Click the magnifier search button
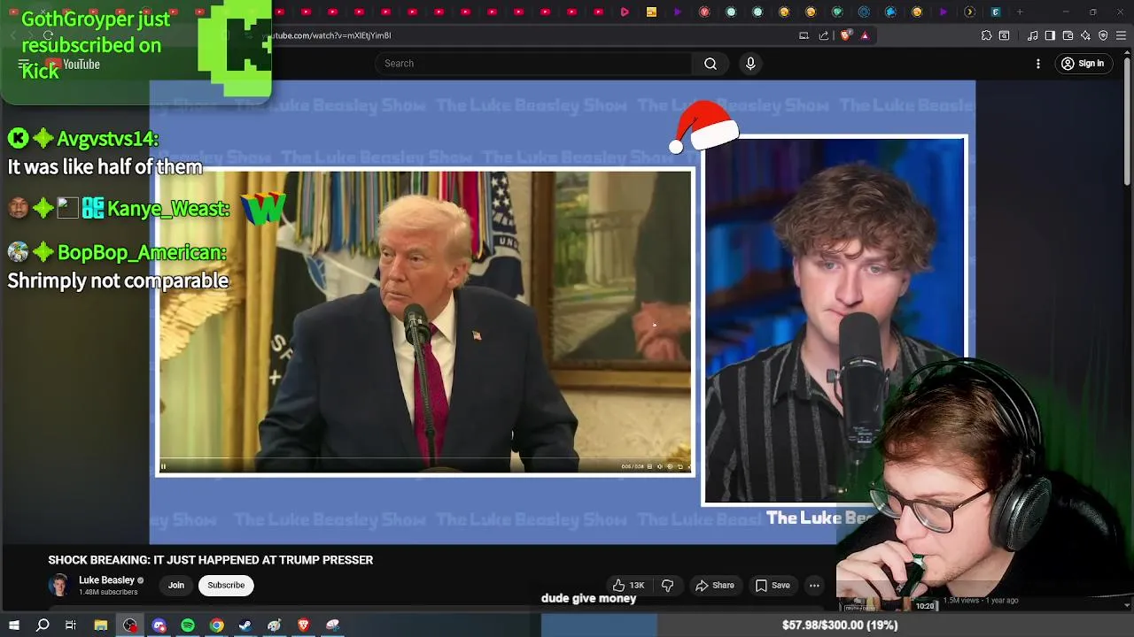Viewport: 1134px width, 637px height. [711, 64]
